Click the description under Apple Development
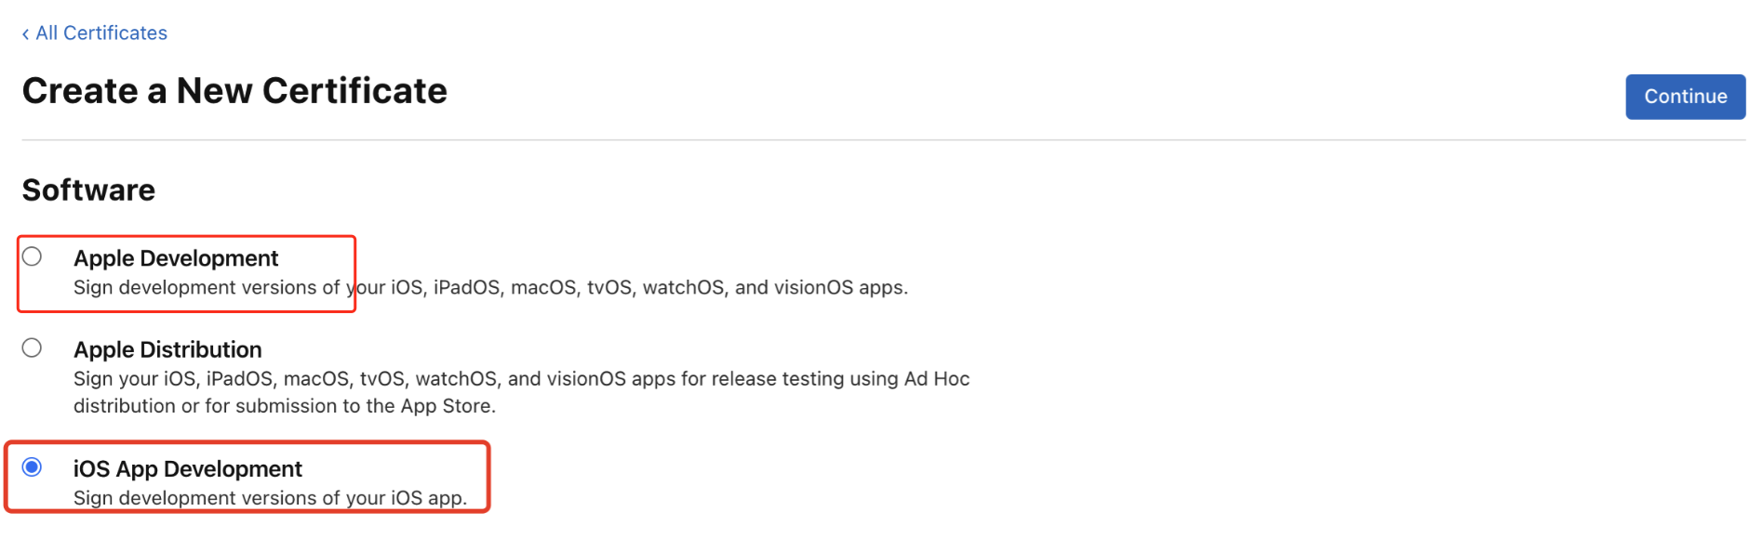Screen dimensions: 1763x538 pos(490,288)
